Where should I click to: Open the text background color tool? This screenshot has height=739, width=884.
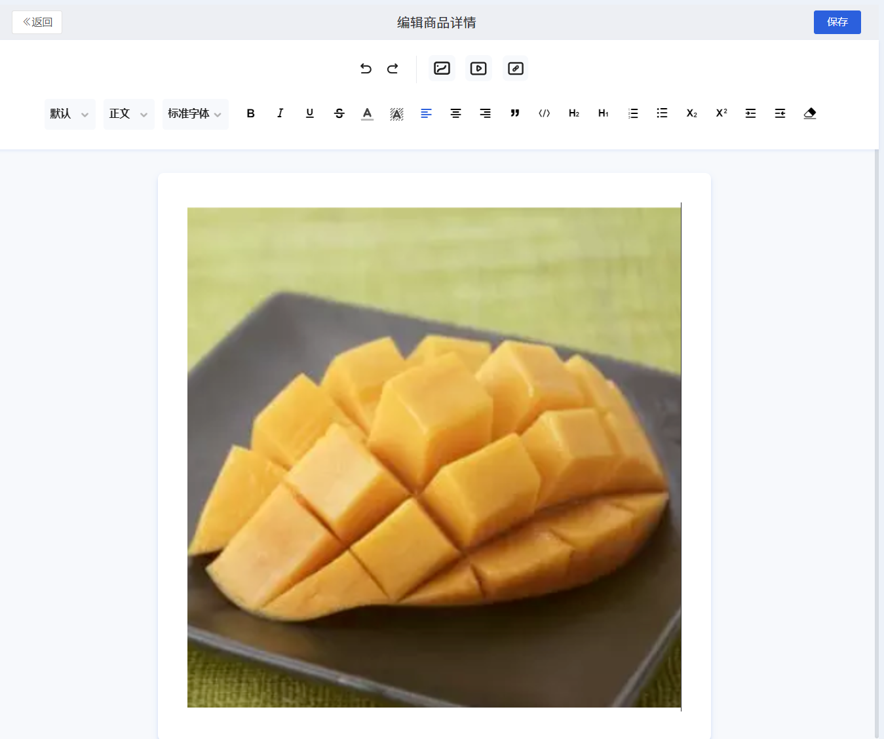click(x=396, y=113)
